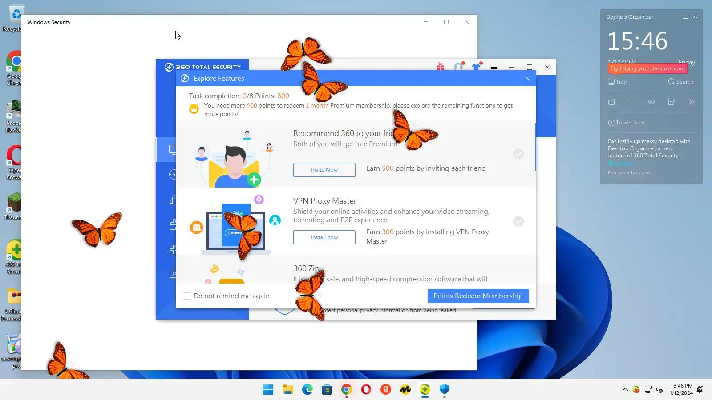This screenshot has width=712, height=400.
Task: Click the 360 tray icon in system tray
Action: click(x=636, y=390)
